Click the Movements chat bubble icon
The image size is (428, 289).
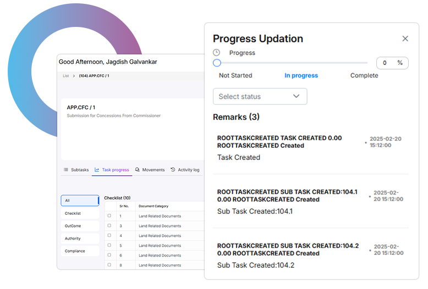coord(138,170)
